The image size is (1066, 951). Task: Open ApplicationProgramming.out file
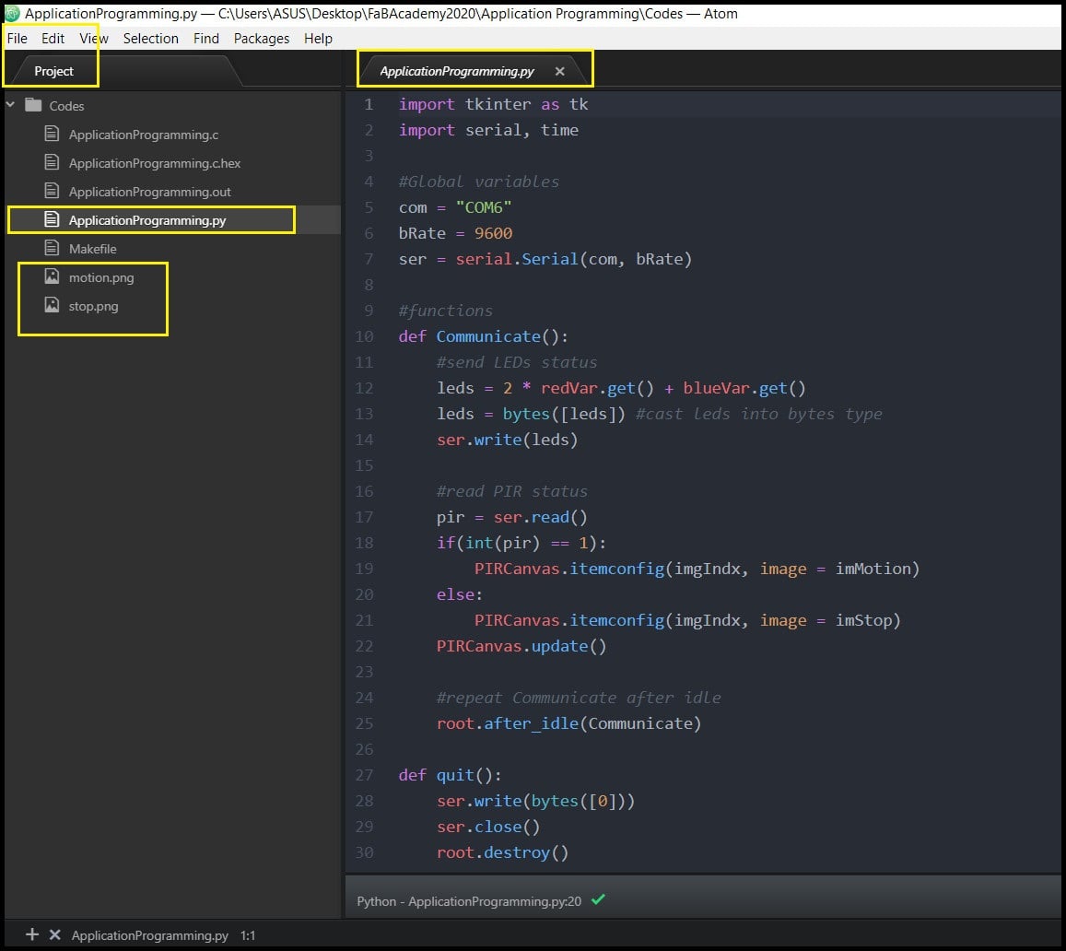click(149, 192)
